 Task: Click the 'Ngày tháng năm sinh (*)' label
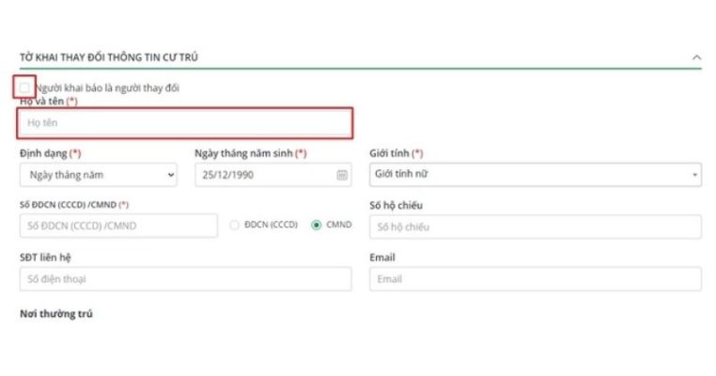point(250,152)
